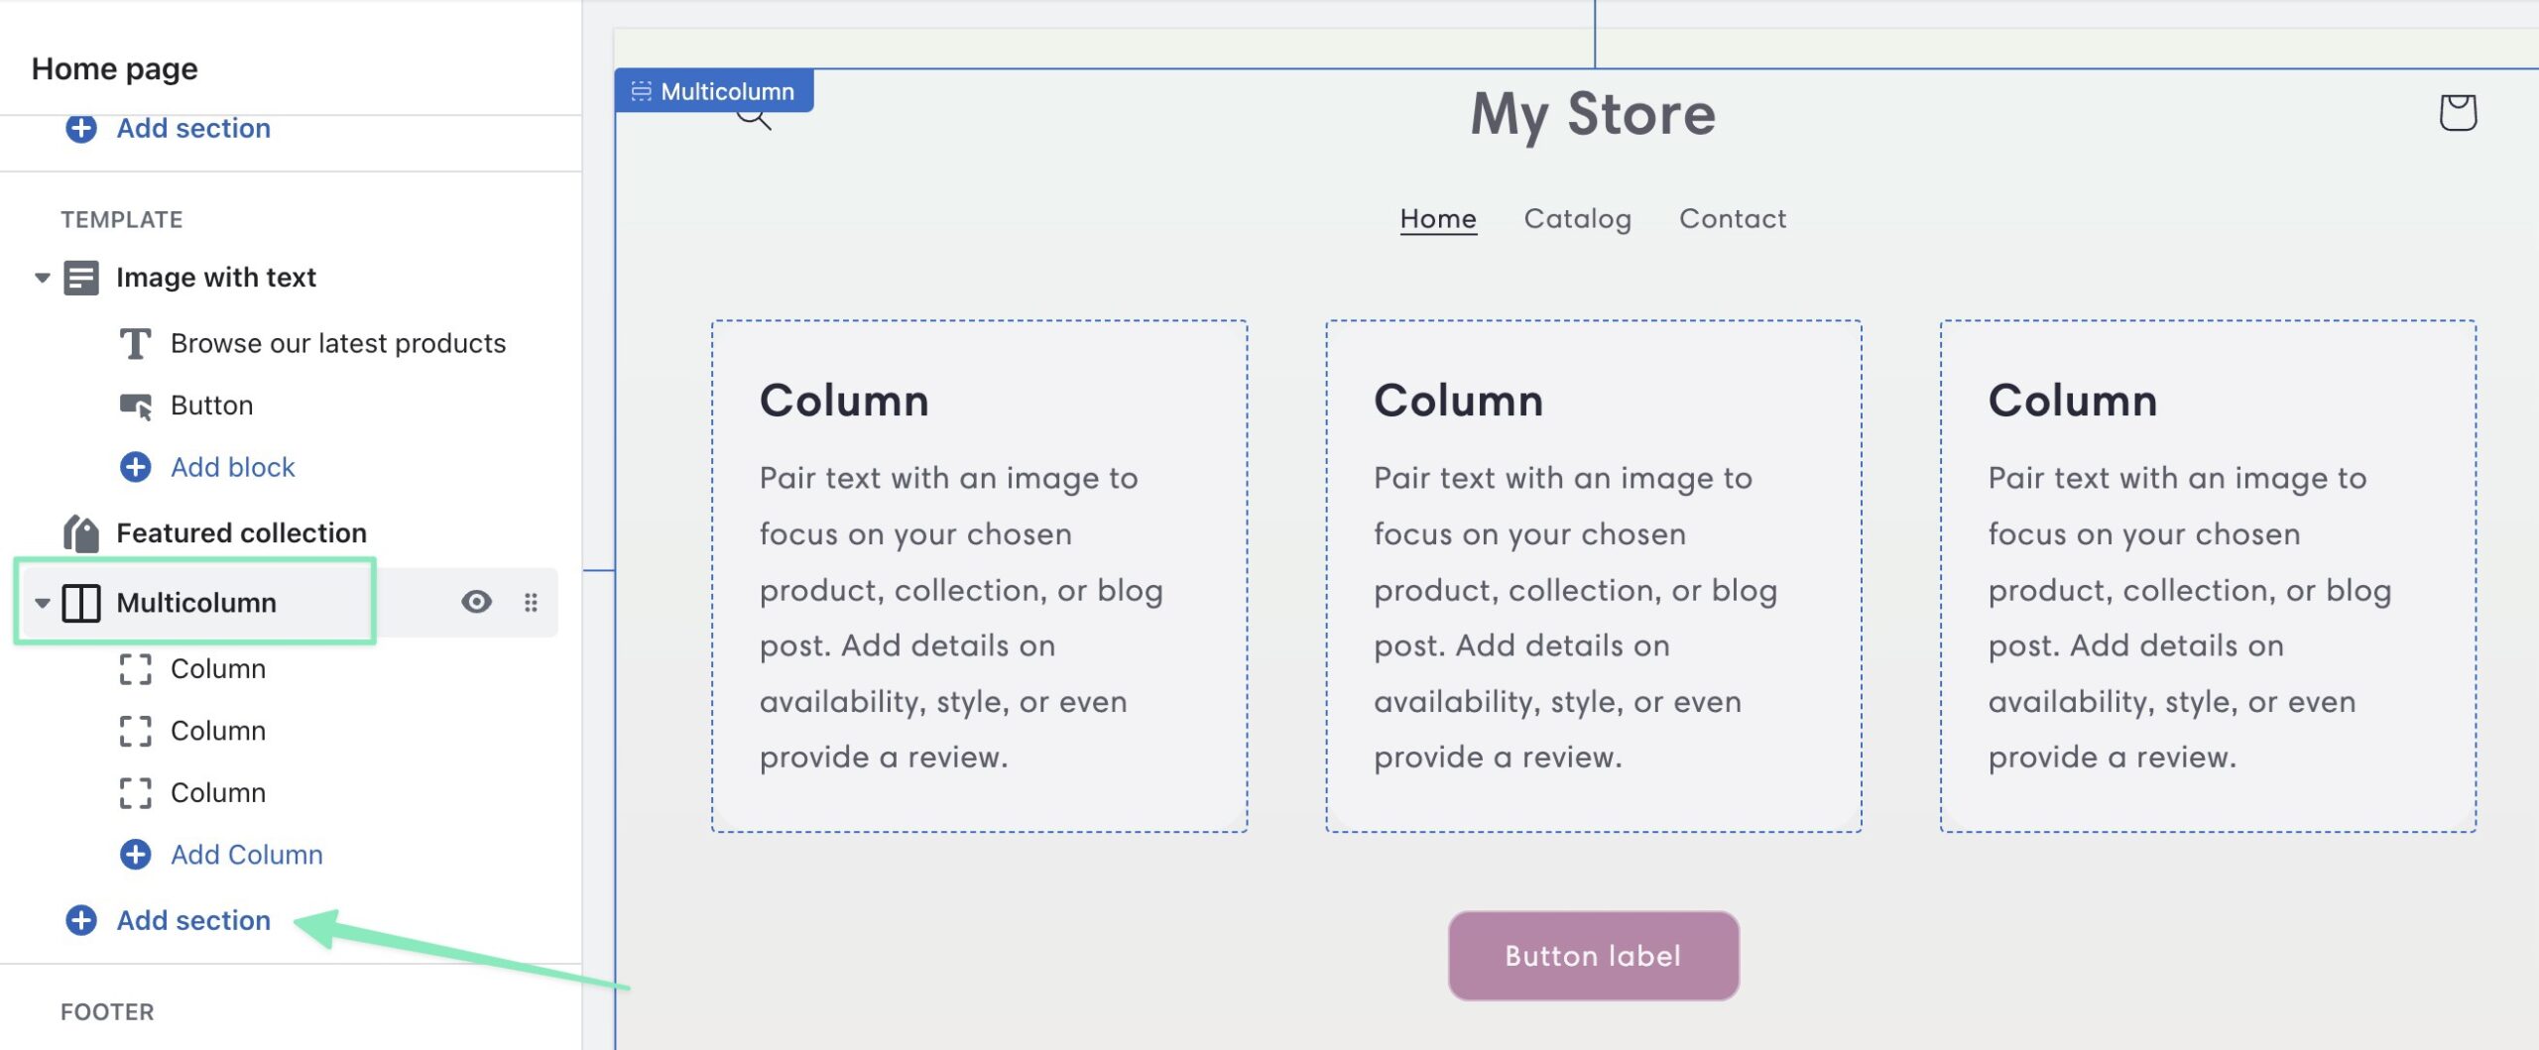
Task: Click the Add block link
Action: 232,467
